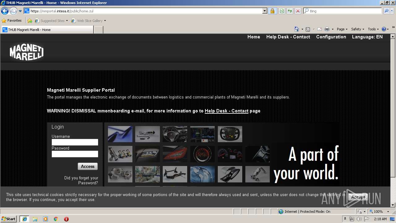Click the Bing search box
Viewport: 396px width, 223px height.
343,11
